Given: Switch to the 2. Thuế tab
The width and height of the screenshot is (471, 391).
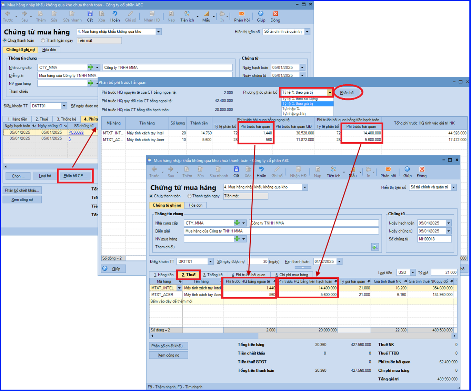Looking at the screenshot, I should click(189, 275).
